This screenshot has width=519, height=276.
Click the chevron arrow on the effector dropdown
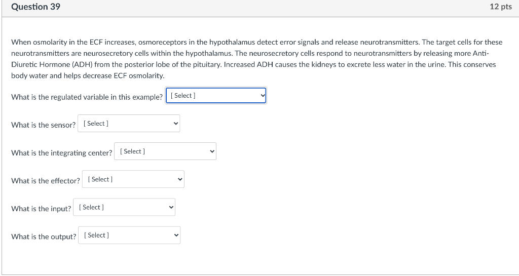tap(180, 179)
